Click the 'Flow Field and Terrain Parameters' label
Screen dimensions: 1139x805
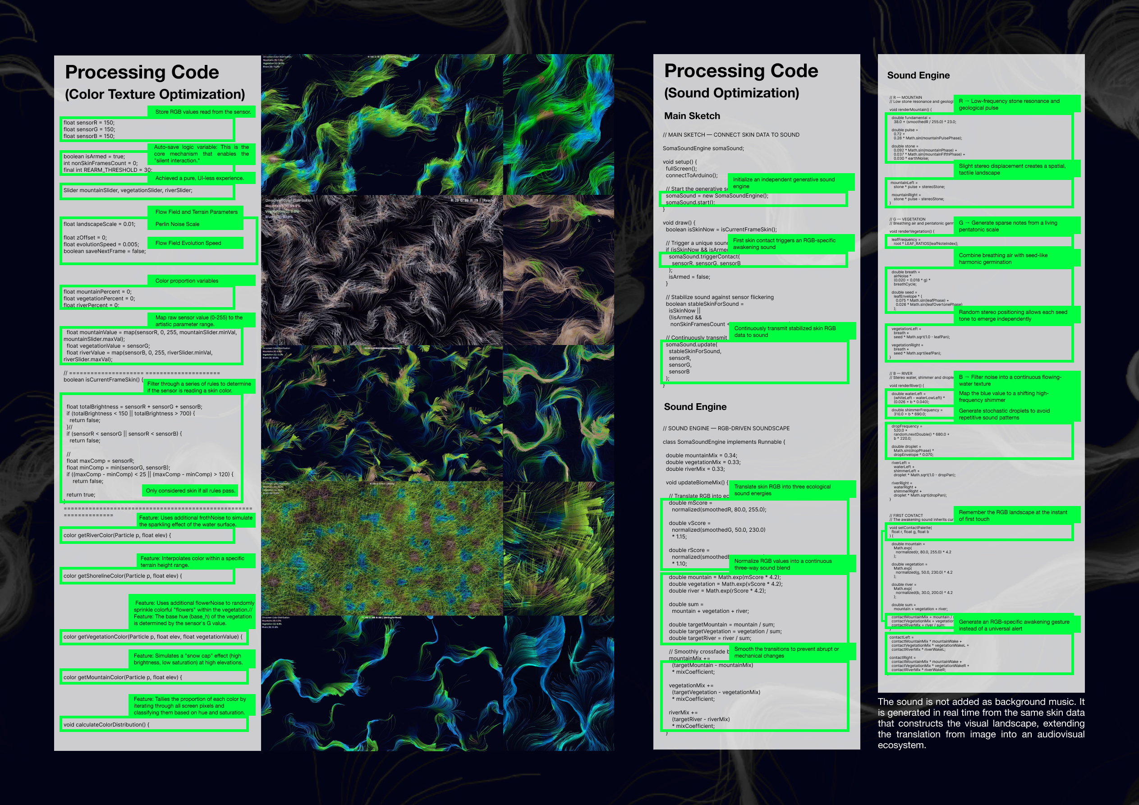pos(197,212)
